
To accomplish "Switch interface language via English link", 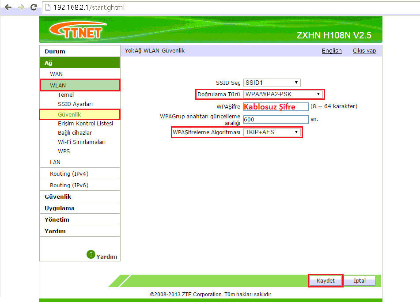I will tap(332, 50).
